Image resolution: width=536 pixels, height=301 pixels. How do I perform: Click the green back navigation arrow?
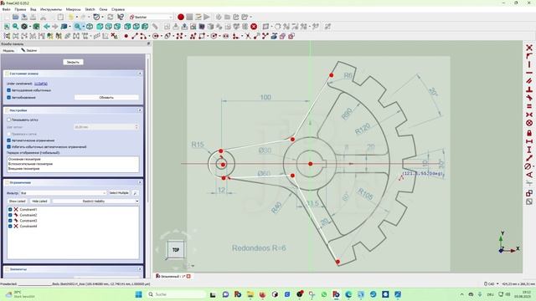tap(47, 26)
